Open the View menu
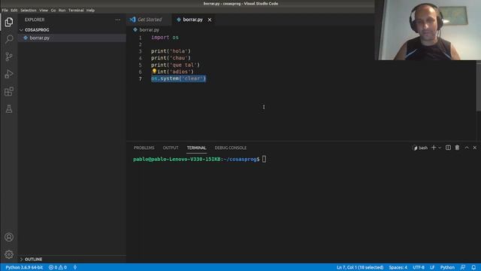The image size is (481, 271). 44,10
